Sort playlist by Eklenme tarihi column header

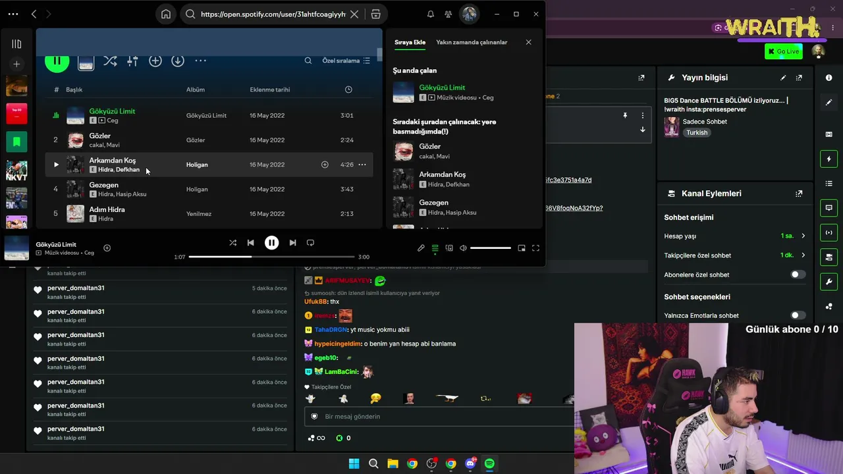tap(270, 90)
